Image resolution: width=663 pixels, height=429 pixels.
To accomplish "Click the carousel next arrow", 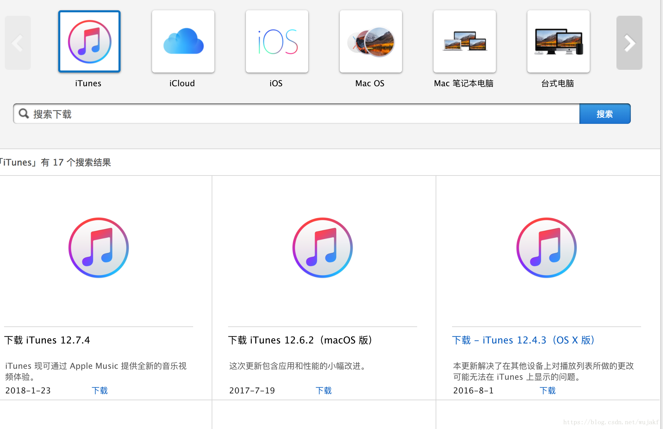I will [629, 43].
